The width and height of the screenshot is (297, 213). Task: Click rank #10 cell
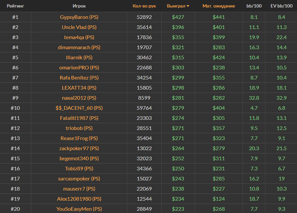click(15, 108)
